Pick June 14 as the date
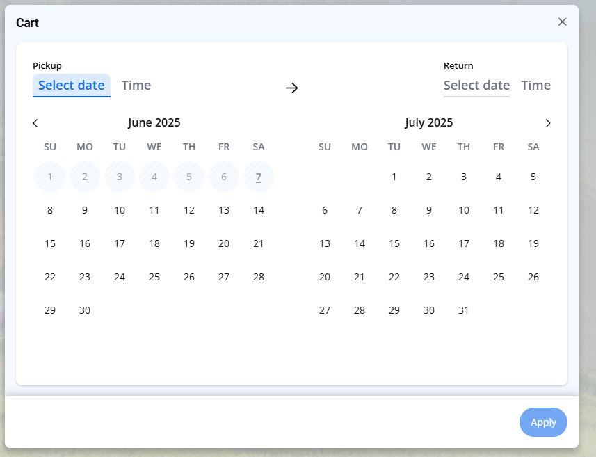The image size is (596, 457). click(259, 210)
